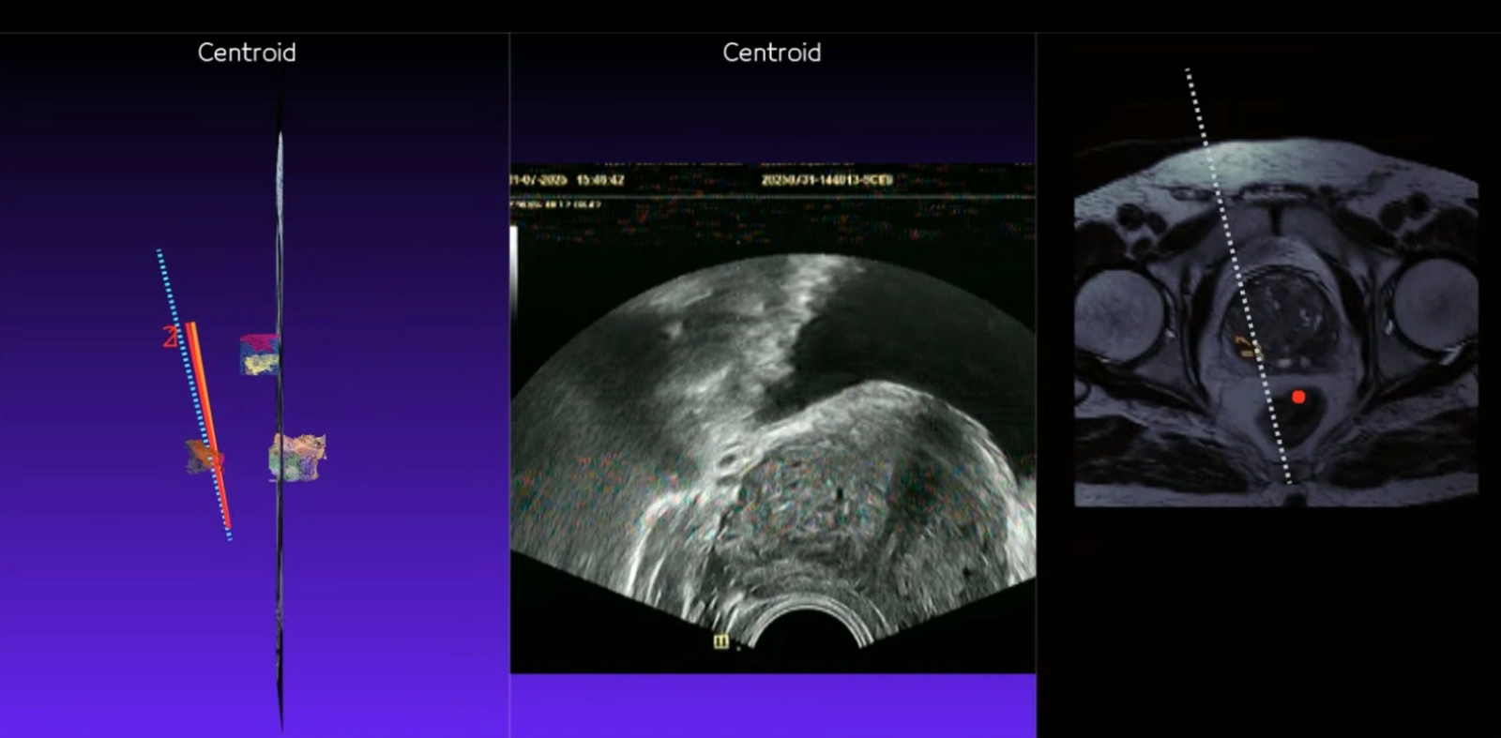
Task: Click the vertical image plane in 3D view
Action: [x=280, y=563]
